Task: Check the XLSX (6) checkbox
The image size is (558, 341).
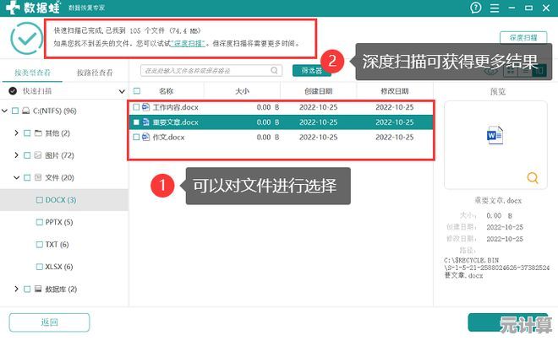Action: [x=40, y=267]
